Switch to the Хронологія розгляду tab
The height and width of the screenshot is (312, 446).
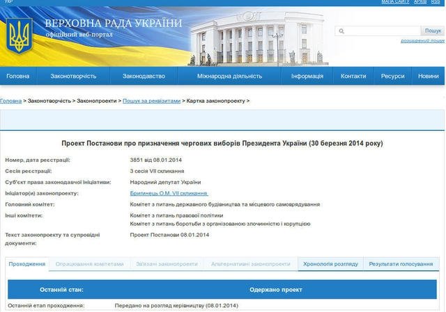tap(330, 264)
